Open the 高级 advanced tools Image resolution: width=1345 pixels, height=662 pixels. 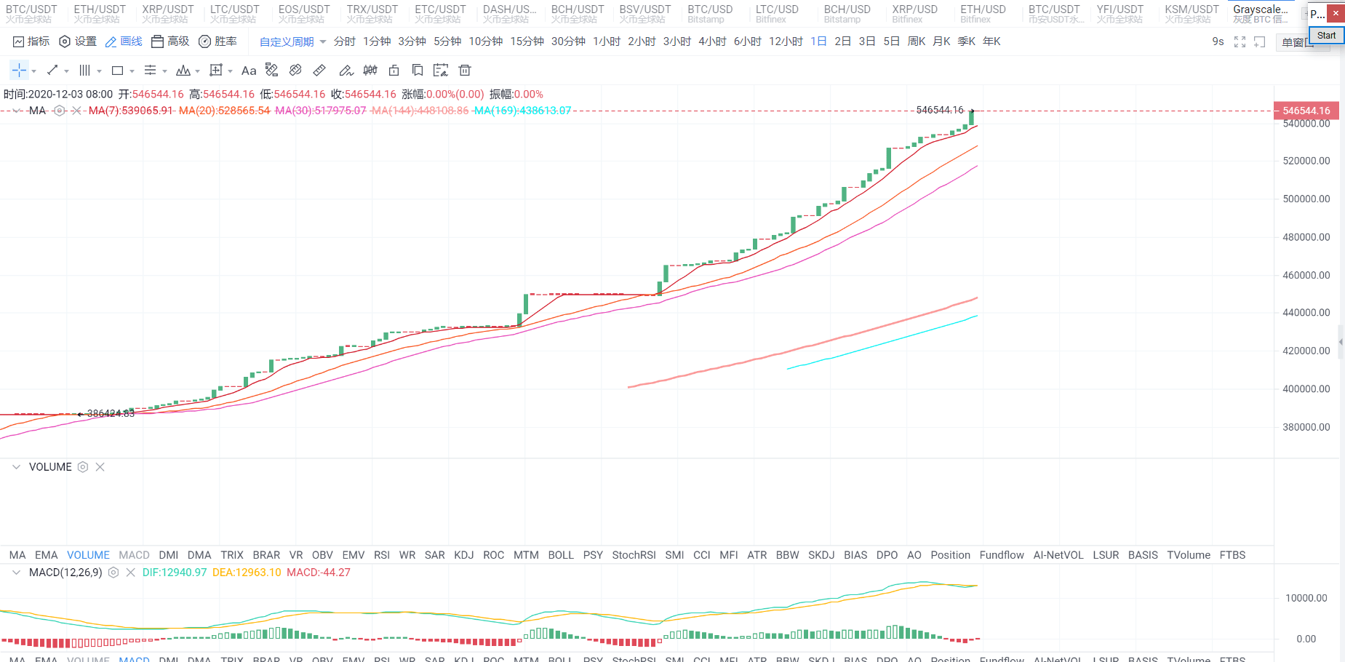tap(170, 41)
